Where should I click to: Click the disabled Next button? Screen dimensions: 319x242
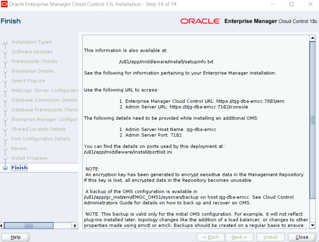point(239,237)
